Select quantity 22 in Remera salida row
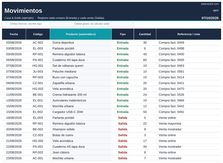 click(x=145, y=123)
